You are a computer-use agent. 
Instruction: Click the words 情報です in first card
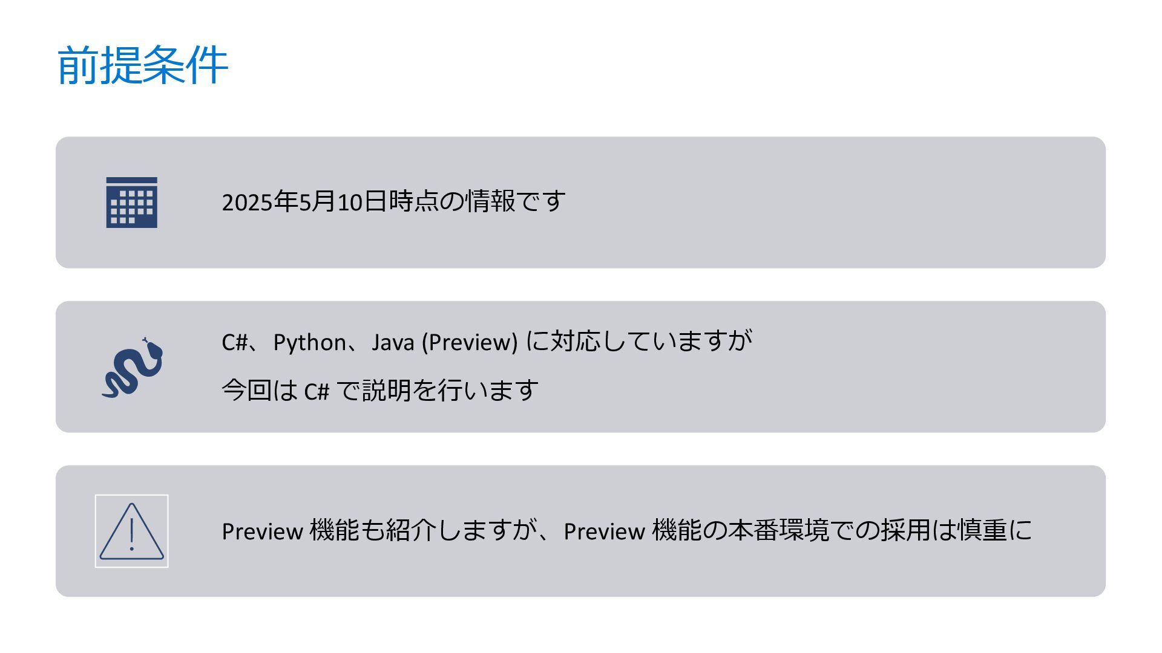point(516,202)
